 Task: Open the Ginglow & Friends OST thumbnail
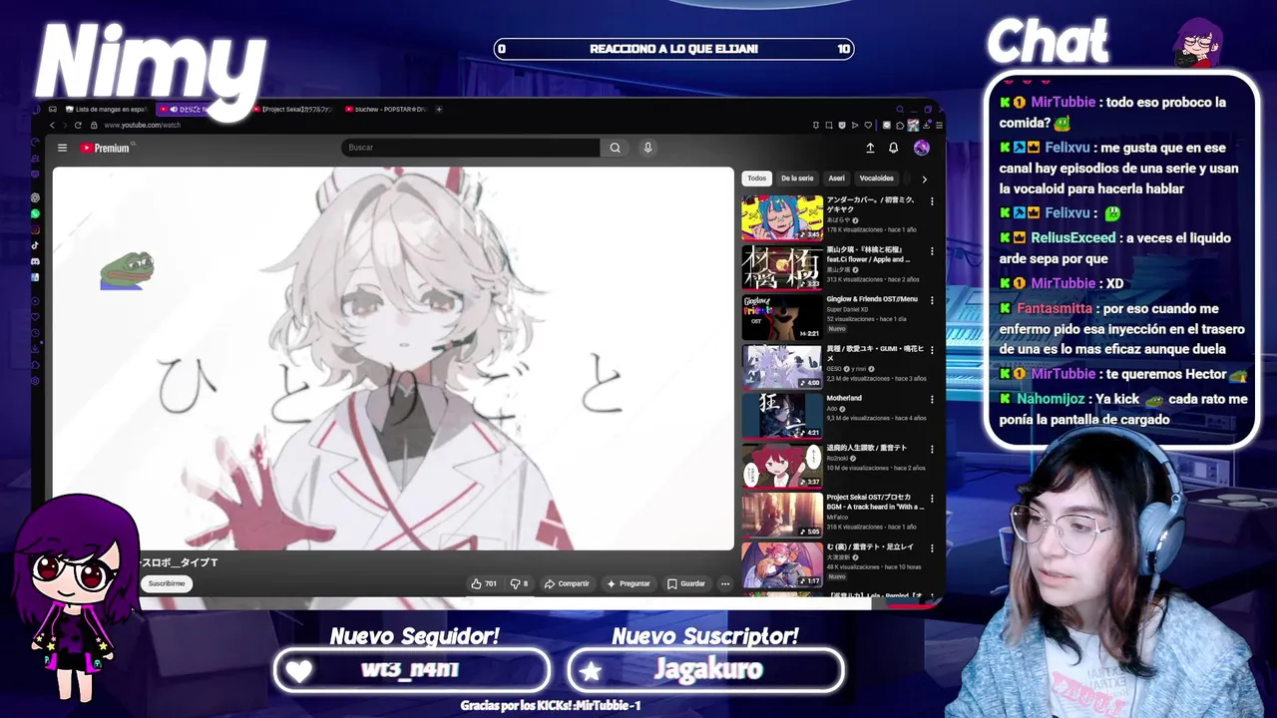[x=781, y=318]
